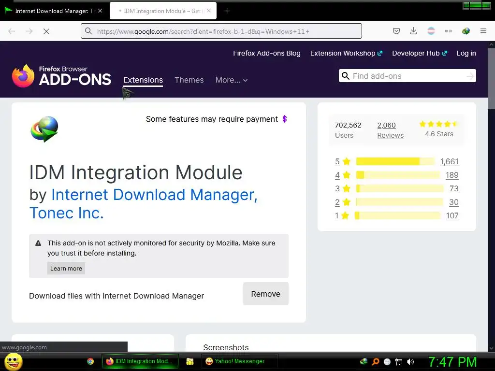Screen dimensions: 495x371
Task: Select the IDM Integration Module tab
Action: tap(163, 11)
